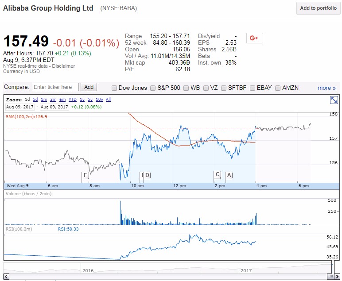This screenshot has width=342, height=281.
Task: Tick the AMZN comparison checkbox
Action: click(278, 88)
